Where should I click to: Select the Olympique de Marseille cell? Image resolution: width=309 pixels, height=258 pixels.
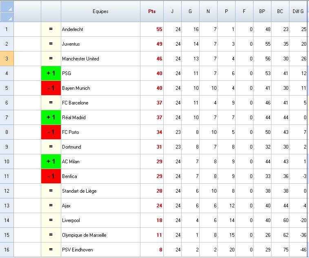100,235
